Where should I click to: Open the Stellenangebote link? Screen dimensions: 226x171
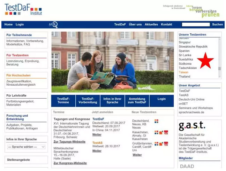[x=18, y=160]
